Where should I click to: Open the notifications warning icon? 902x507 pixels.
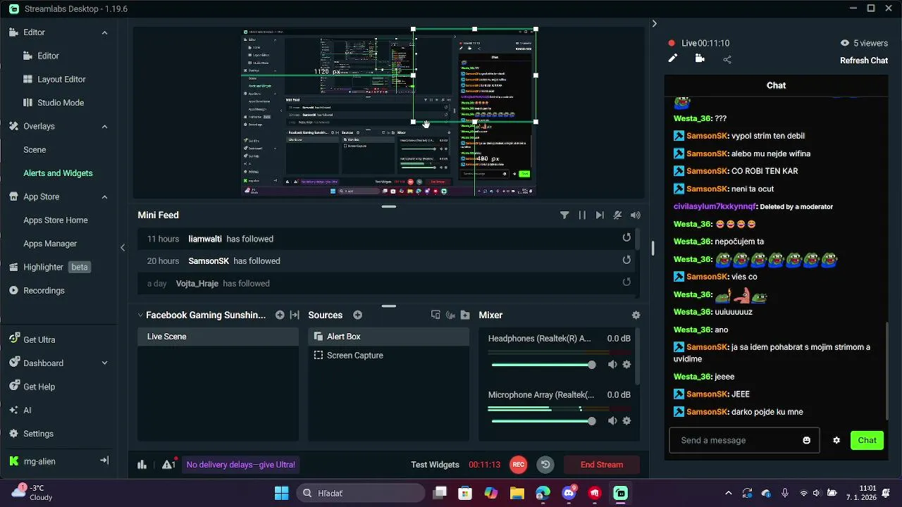click(x=168, y=465)
